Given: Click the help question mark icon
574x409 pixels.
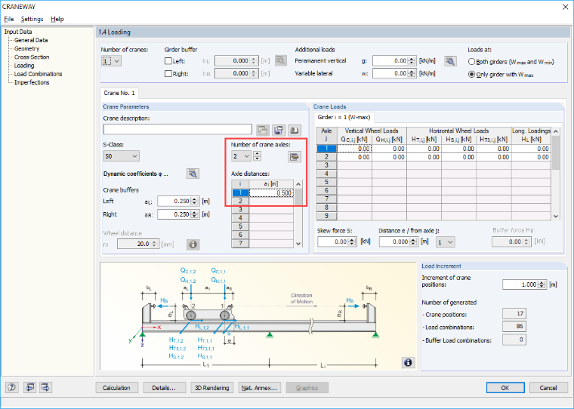Looking at the screenshot, I should tap(12, 387).
